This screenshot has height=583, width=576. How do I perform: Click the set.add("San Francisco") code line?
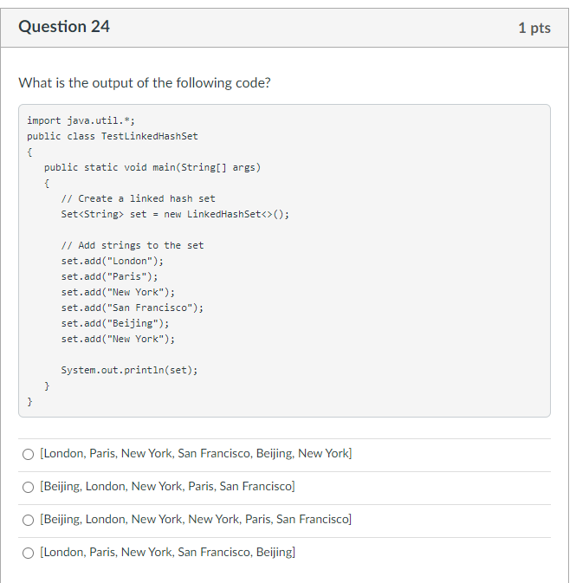(x=133, y=308)
